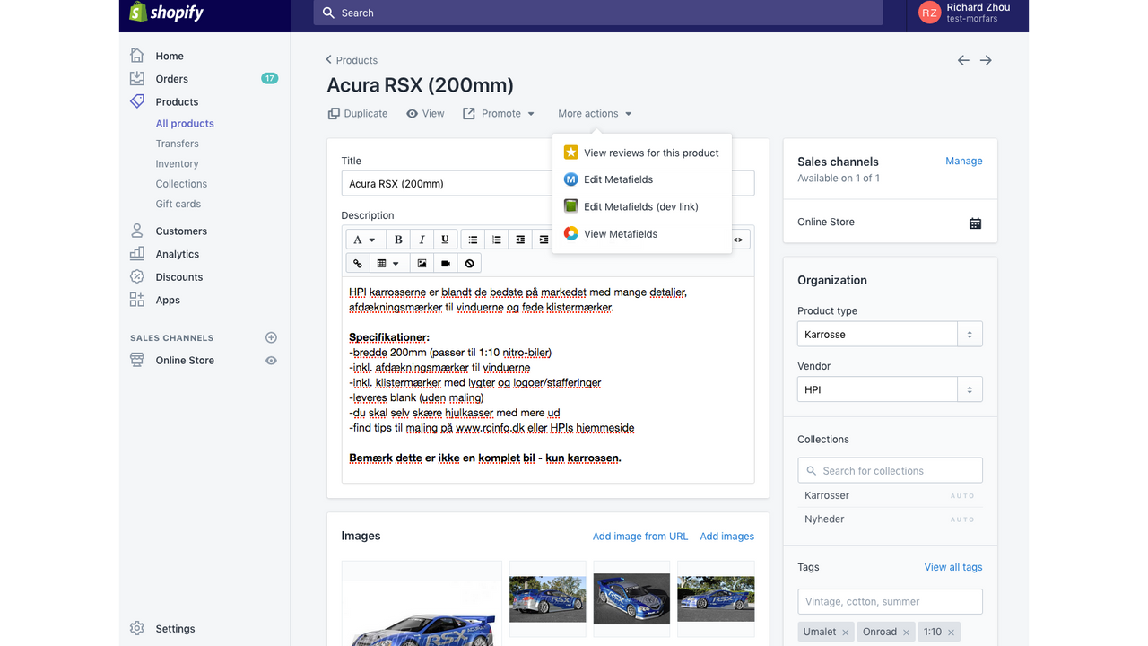Viewport: 1148px width, 646px height.
Task: Select View reviews for this product
Action: tap(642, 153)
